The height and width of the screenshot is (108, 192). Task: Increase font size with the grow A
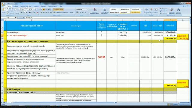tap(36, 9)
